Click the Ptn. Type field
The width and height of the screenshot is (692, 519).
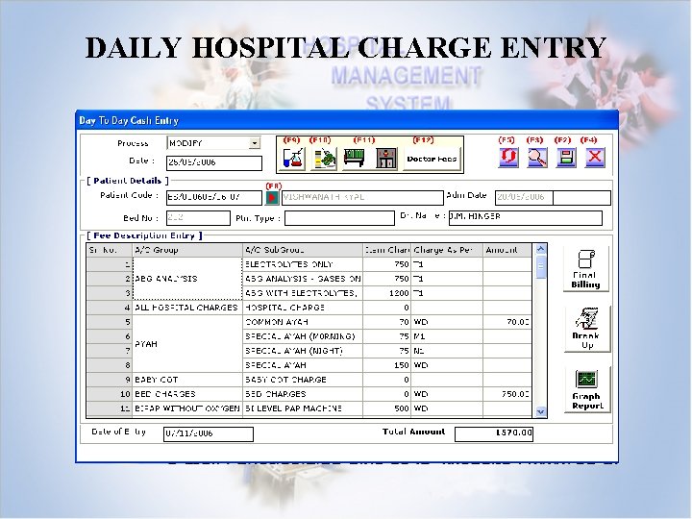pos(339,218)
